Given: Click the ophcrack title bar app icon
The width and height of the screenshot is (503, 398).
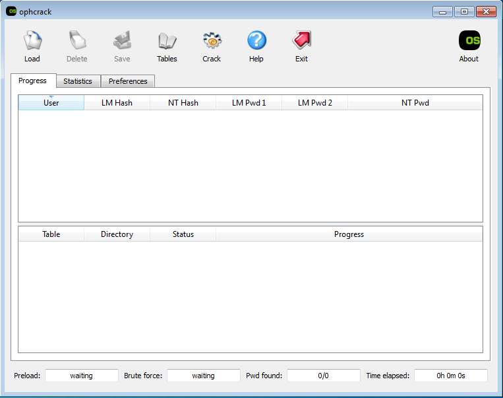Looking at the screenshot, I should pyautogui.click(x=11, y=11).
